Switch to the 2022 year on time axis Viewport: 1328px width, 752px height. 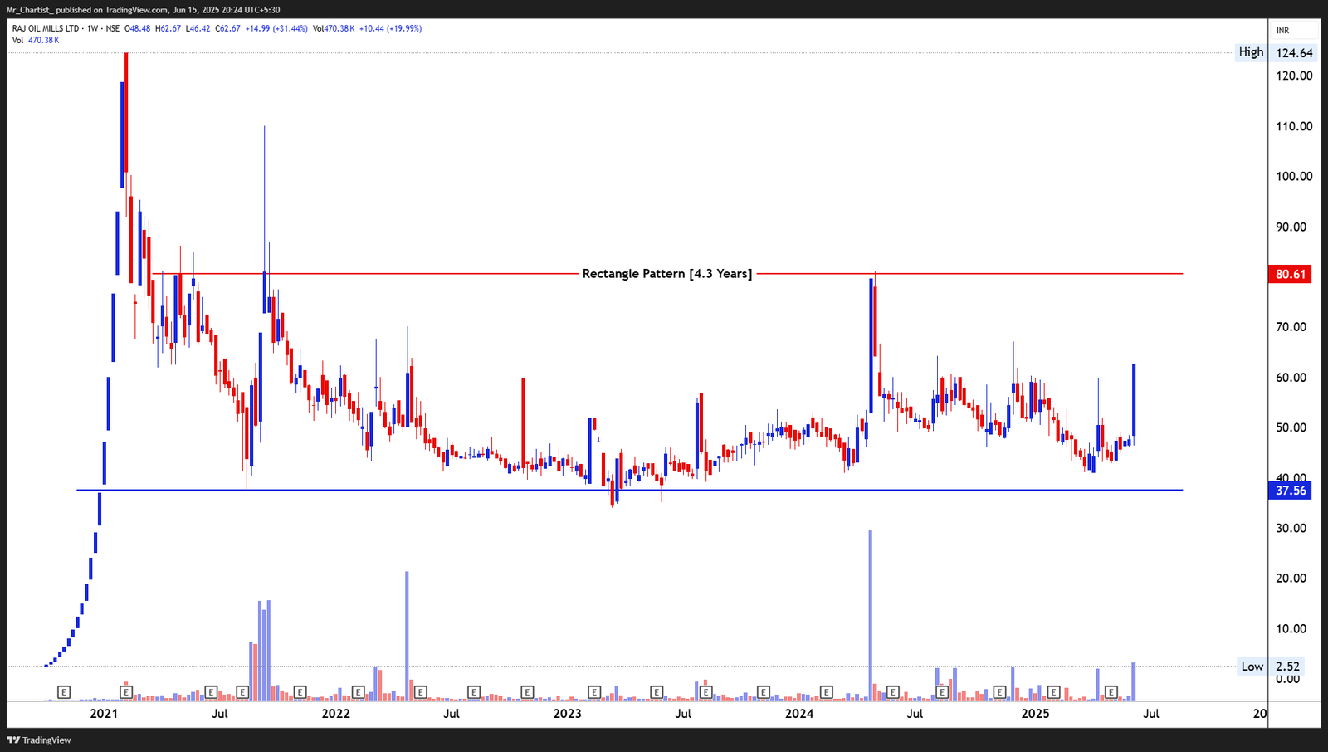[x=334, y=712]
